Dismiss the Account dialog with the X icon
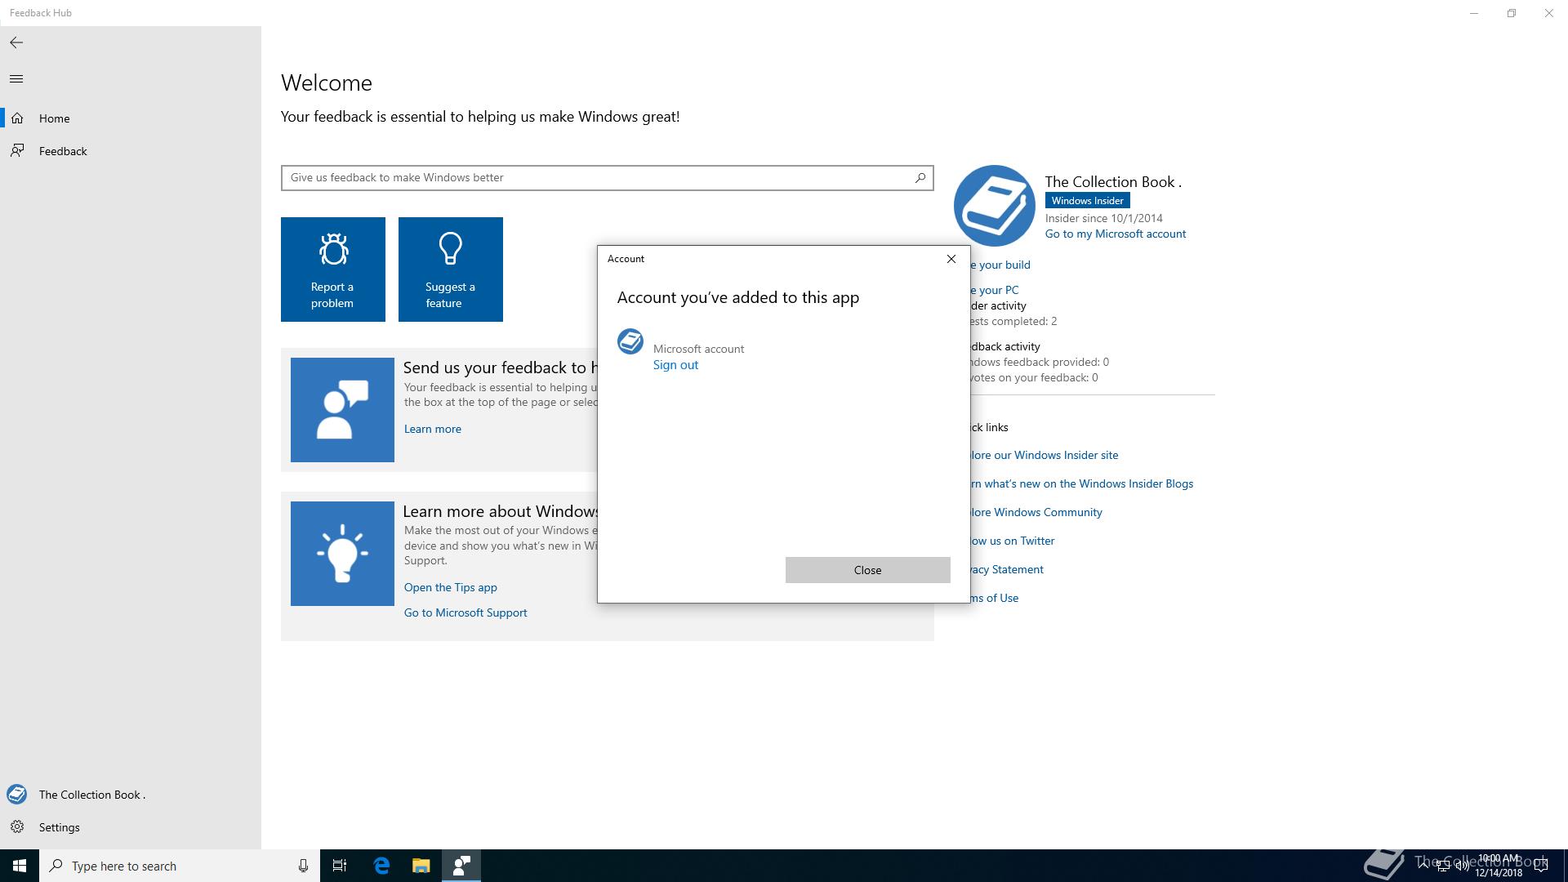Screen dimensions: 1568x882 pyautogui.click(x=951, y=259)
